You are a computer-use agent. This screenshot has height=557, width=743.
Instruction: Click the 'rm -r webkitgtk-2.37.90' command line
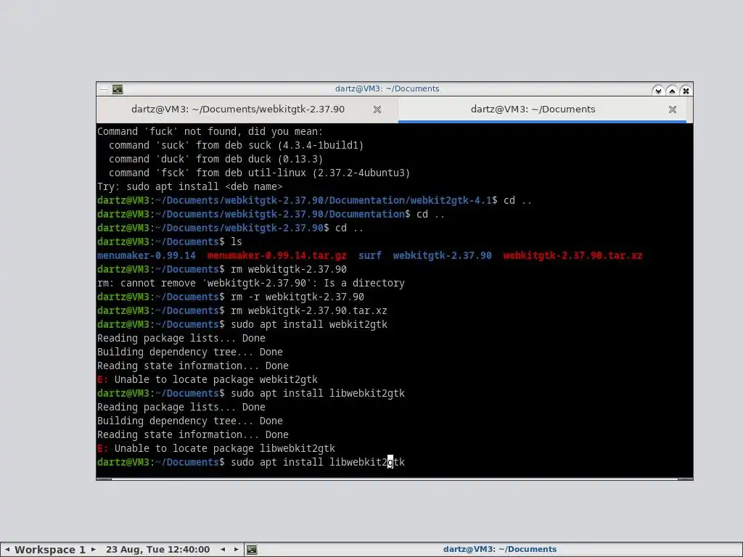pos(231,297)
